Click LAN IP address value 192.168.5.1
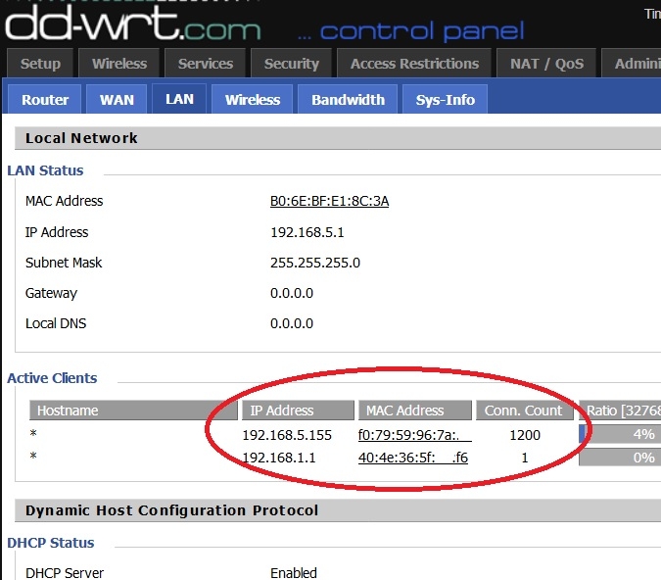This screenshot has height=580, width=661. (x=307, y=232)
